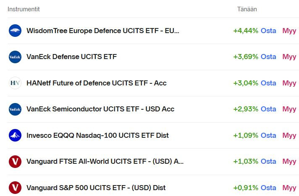Screen dimensions: 299x196
Task: Buy VanEck Defense UCITS ETF via Osta
Action: (x=268, y=57)
